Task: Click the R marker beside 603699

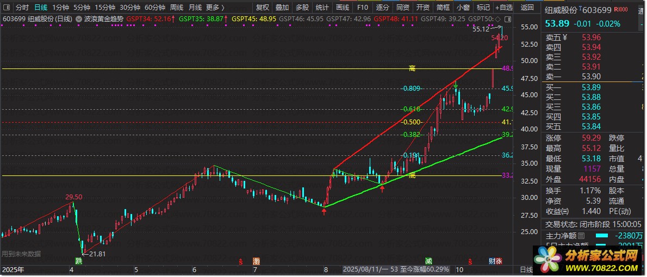Action: coord(620,9)
